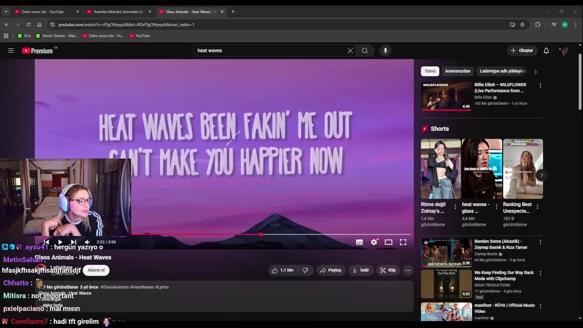Open menu for Ranking Best short
The height and width of the screenshot is (328, 583).
[537, 207]
